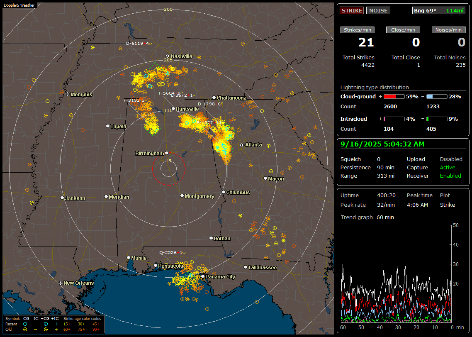This screenshot has width=472, height=337.
Task: Click the 45+ strike age color code
Action: pyautogui.click(x=96, y=324)
